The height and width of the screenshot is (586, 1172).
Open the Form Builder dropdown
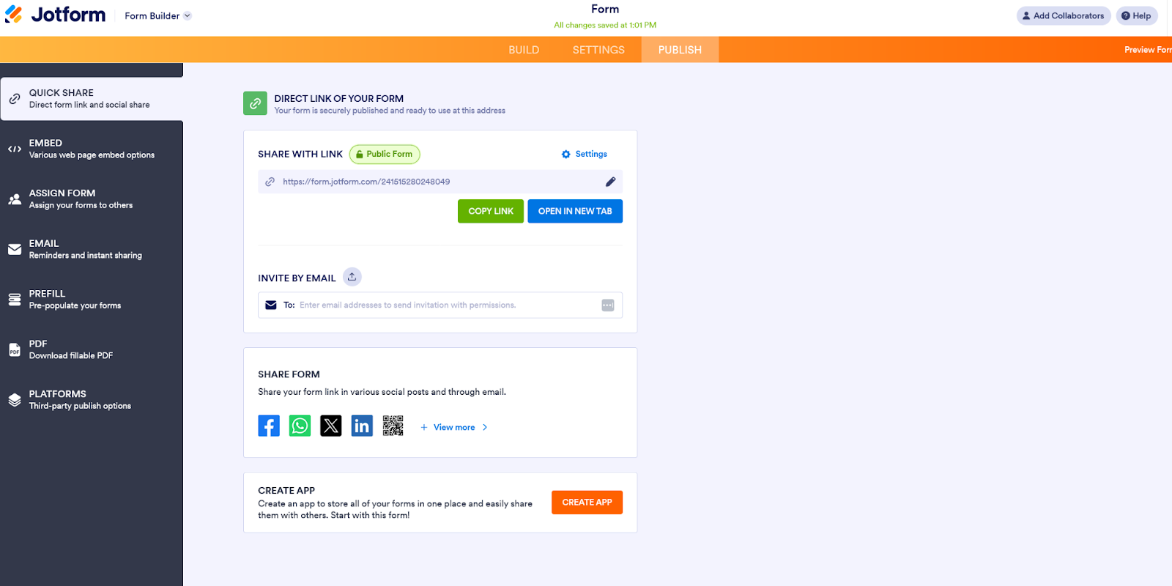click(x=157, y=15)
